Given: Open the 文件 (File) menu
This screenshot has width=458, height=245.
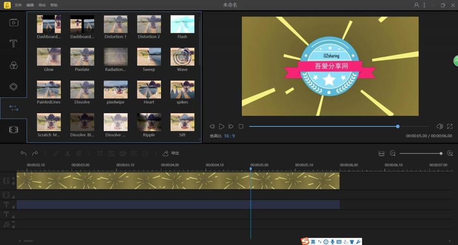Looking at the screenshot, I should pos(18,5).
